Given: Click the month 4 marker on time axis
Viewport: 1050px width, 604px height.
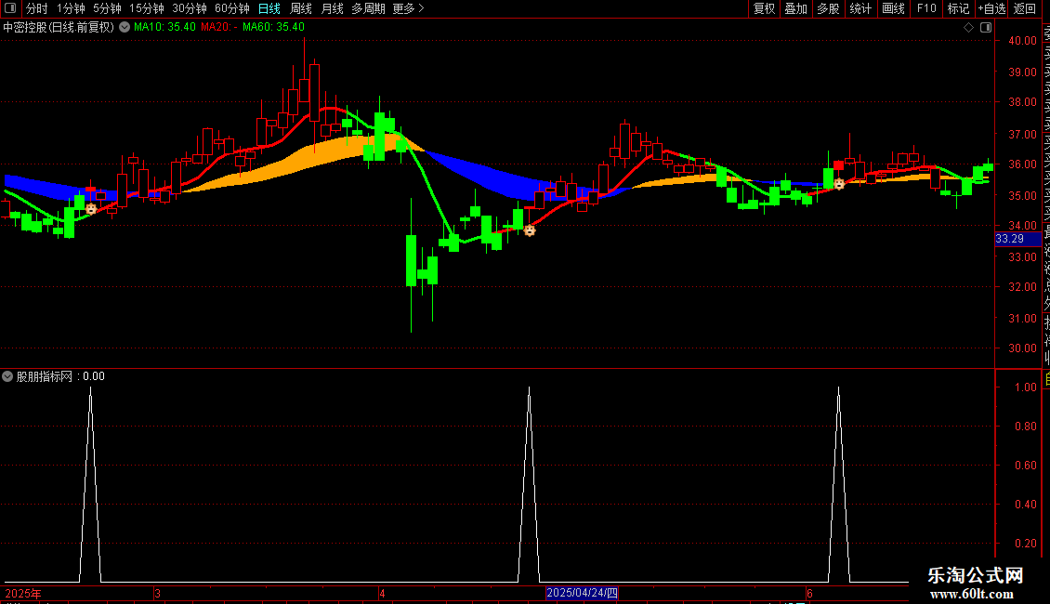Looking at the screenshot, I should pos(382,593).
